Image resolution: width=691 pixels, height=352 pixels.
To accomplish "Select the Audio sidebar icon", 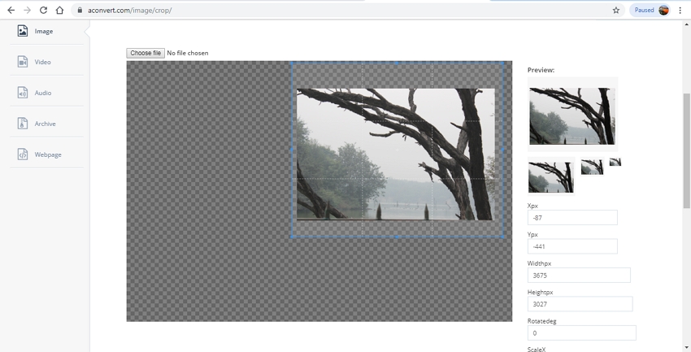I will click(x=23, y=93).
